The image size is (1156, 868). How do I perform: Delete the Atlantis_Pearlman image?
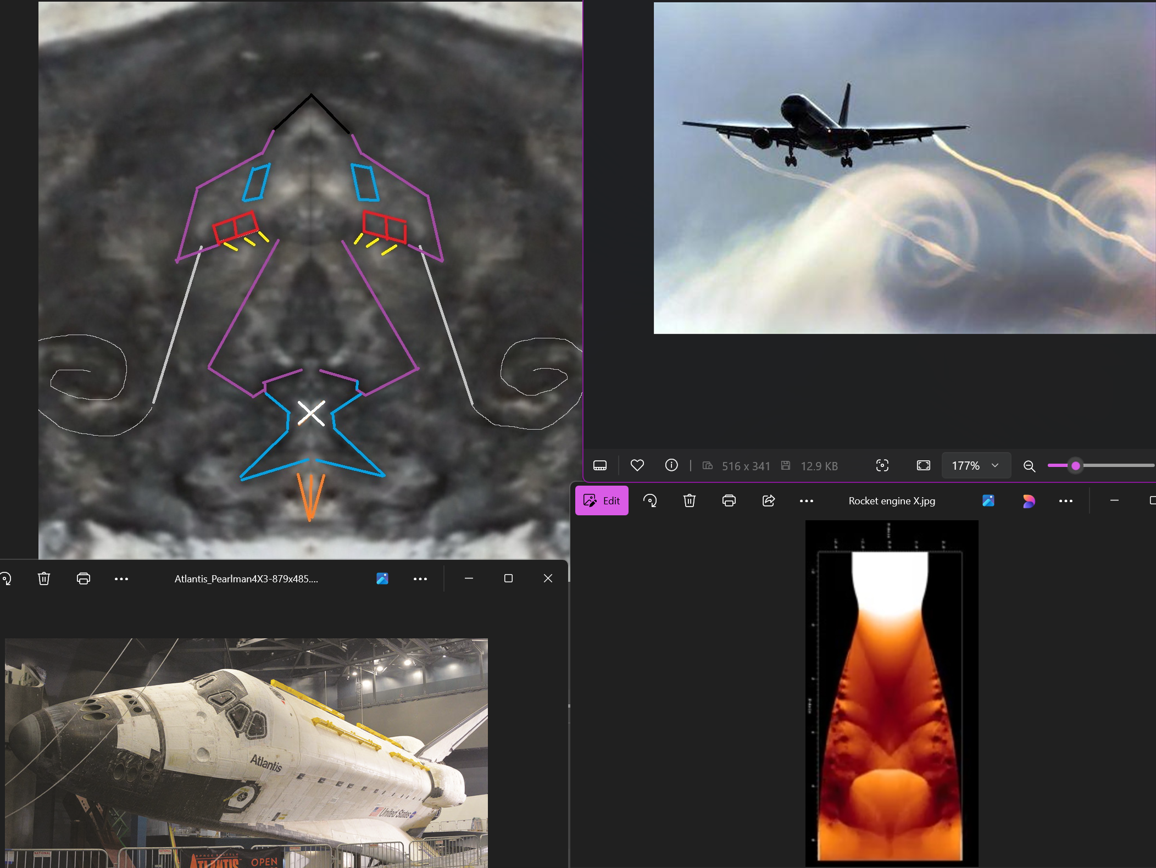[44, 578]
